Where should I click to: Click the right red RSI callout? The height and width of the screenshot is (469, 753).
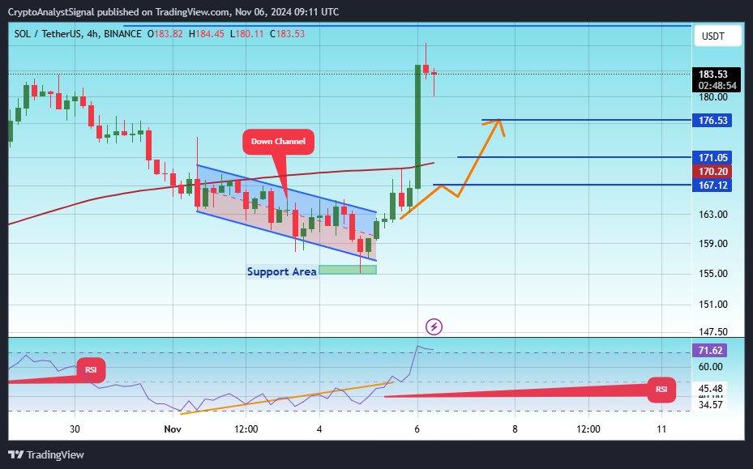coord(661,389)
